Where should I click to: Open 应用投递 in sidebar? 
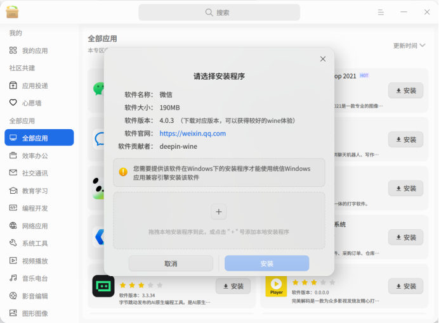click(x=39, y=85)
